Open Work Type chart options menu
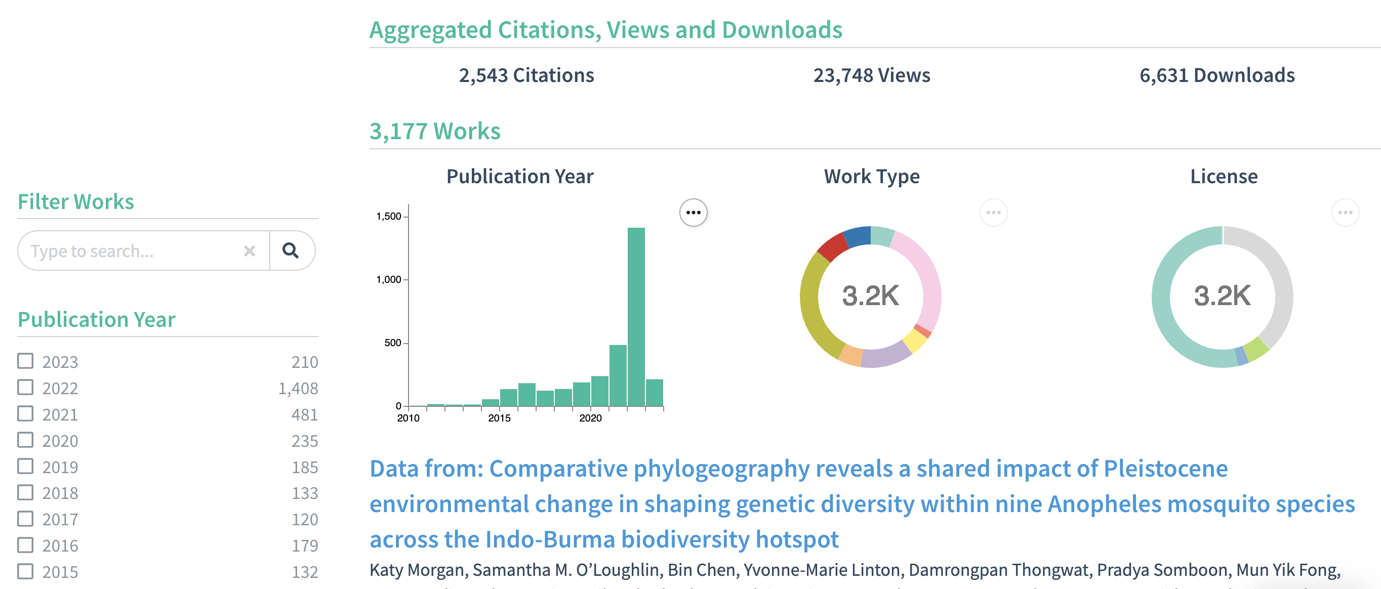This screenshot has height=589, width=1381. (x=993, y=212)
